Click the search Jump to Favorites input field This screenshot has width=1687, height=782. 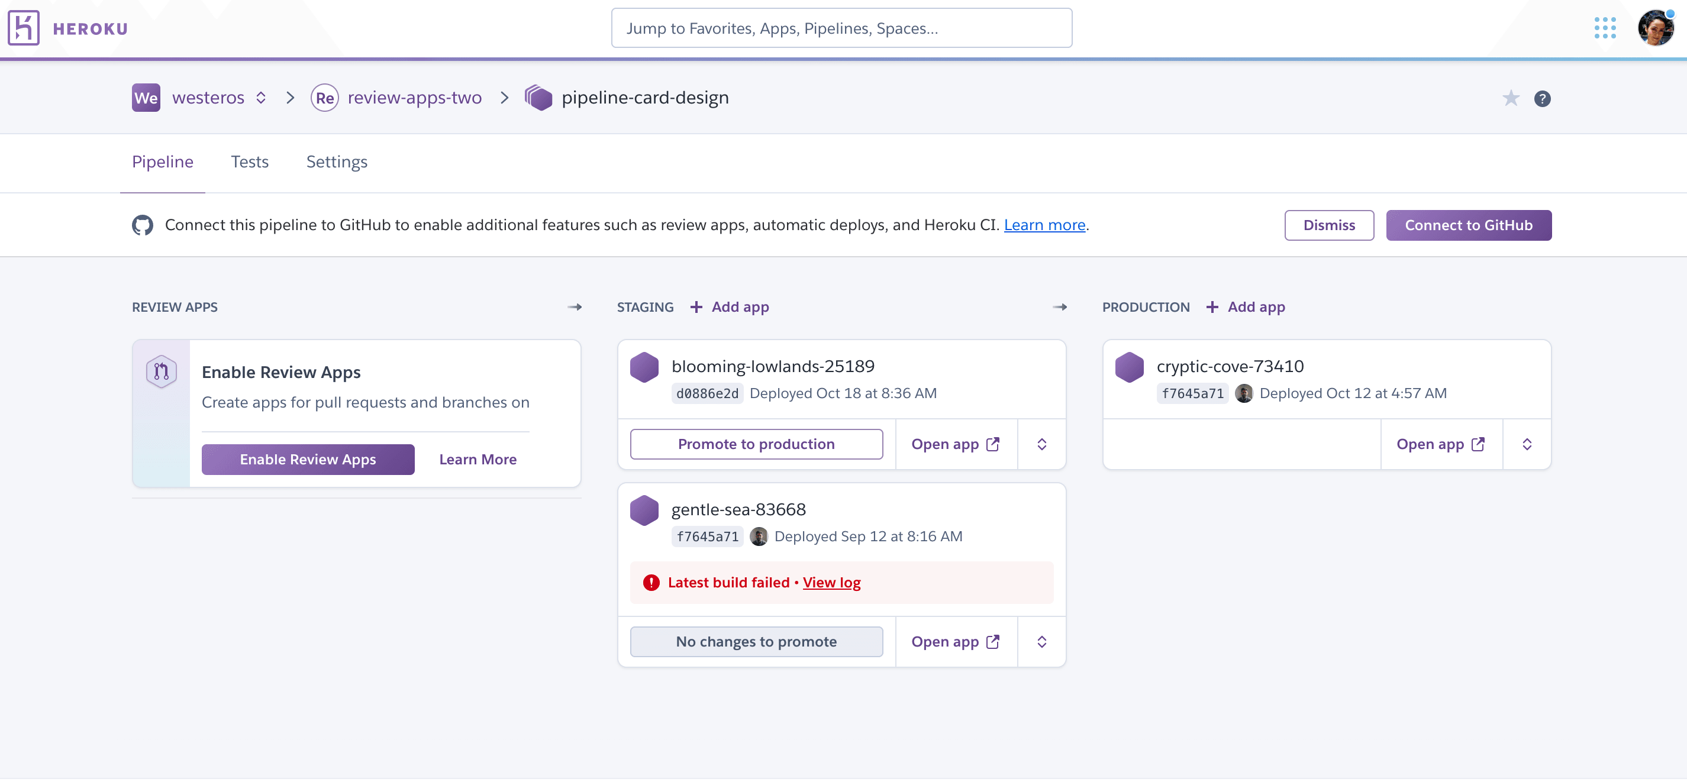click(x=843, y=27)
